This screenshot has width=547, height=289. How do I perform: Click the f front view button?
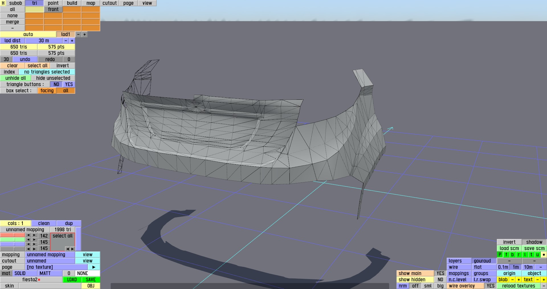coord(506,255)
